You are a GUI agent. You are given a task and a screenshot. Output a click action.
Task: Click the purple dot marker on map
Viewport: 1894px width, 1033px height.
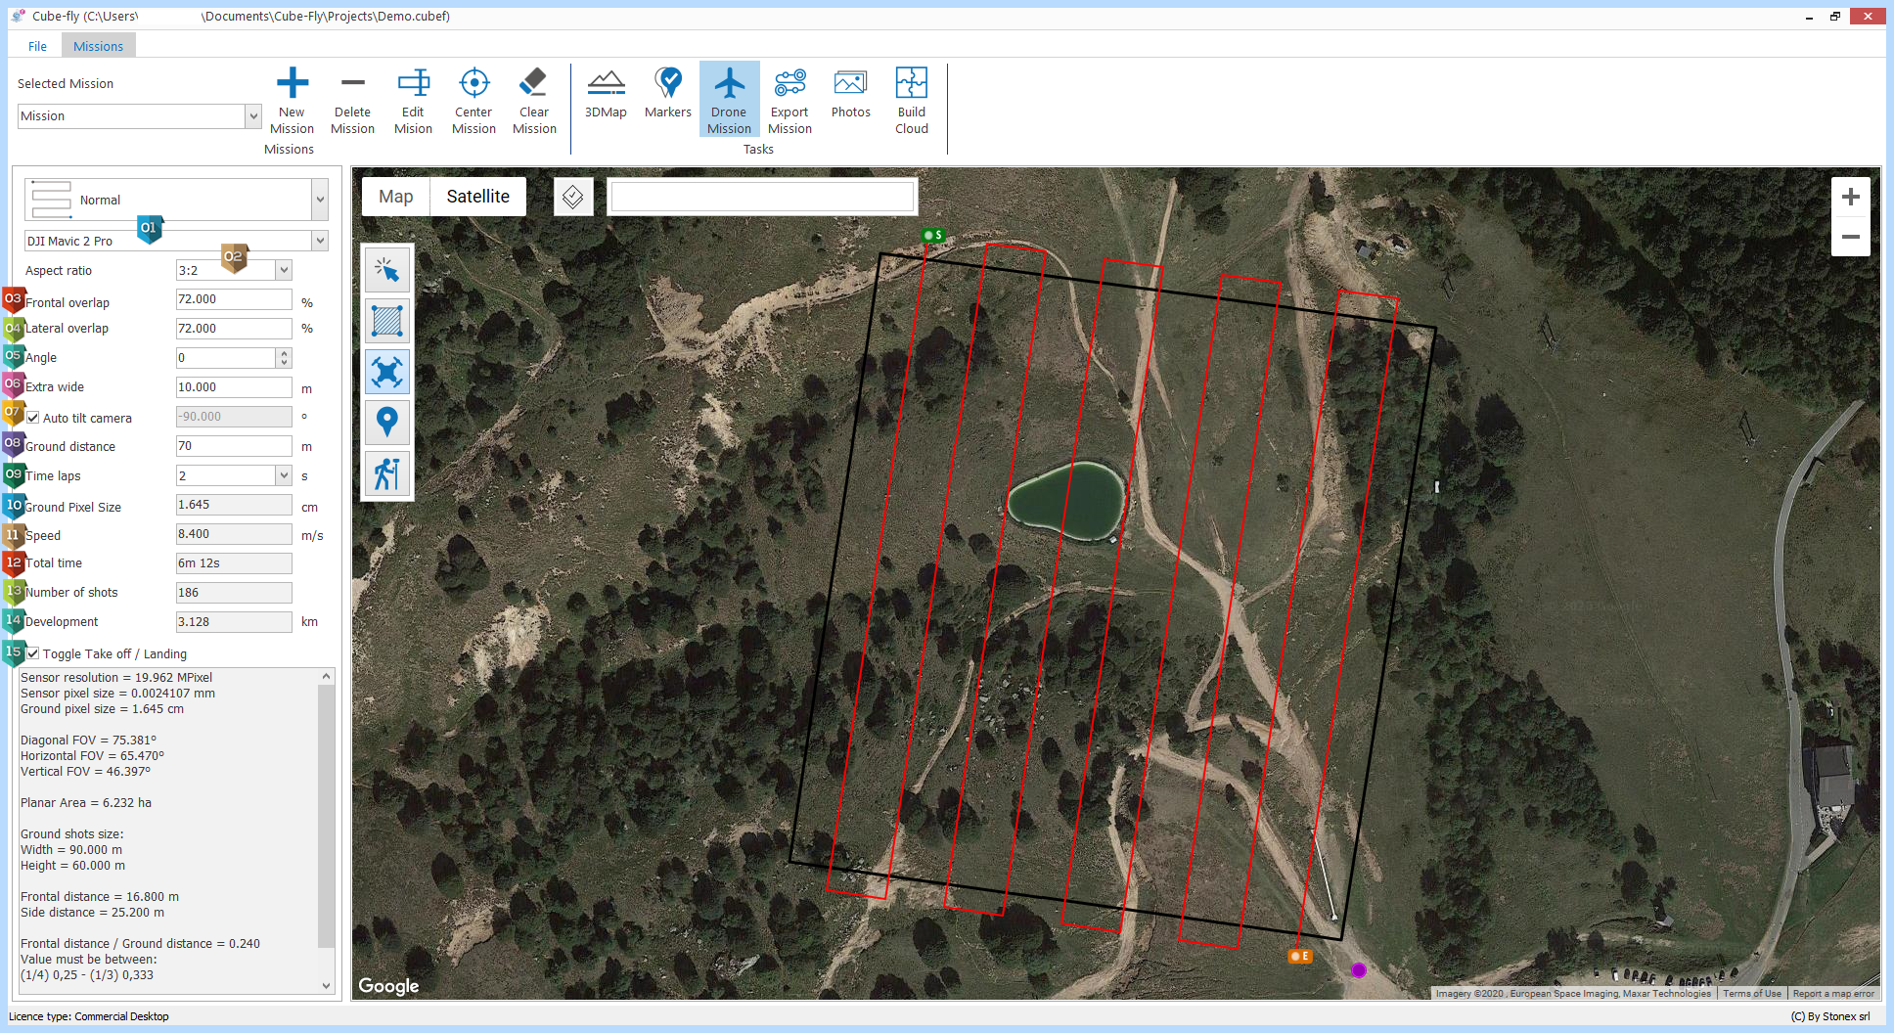(1359, 970)
